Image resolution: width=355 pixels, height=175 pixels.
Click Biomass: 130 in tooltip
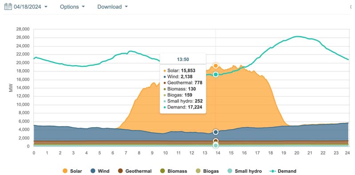point(179,89)
